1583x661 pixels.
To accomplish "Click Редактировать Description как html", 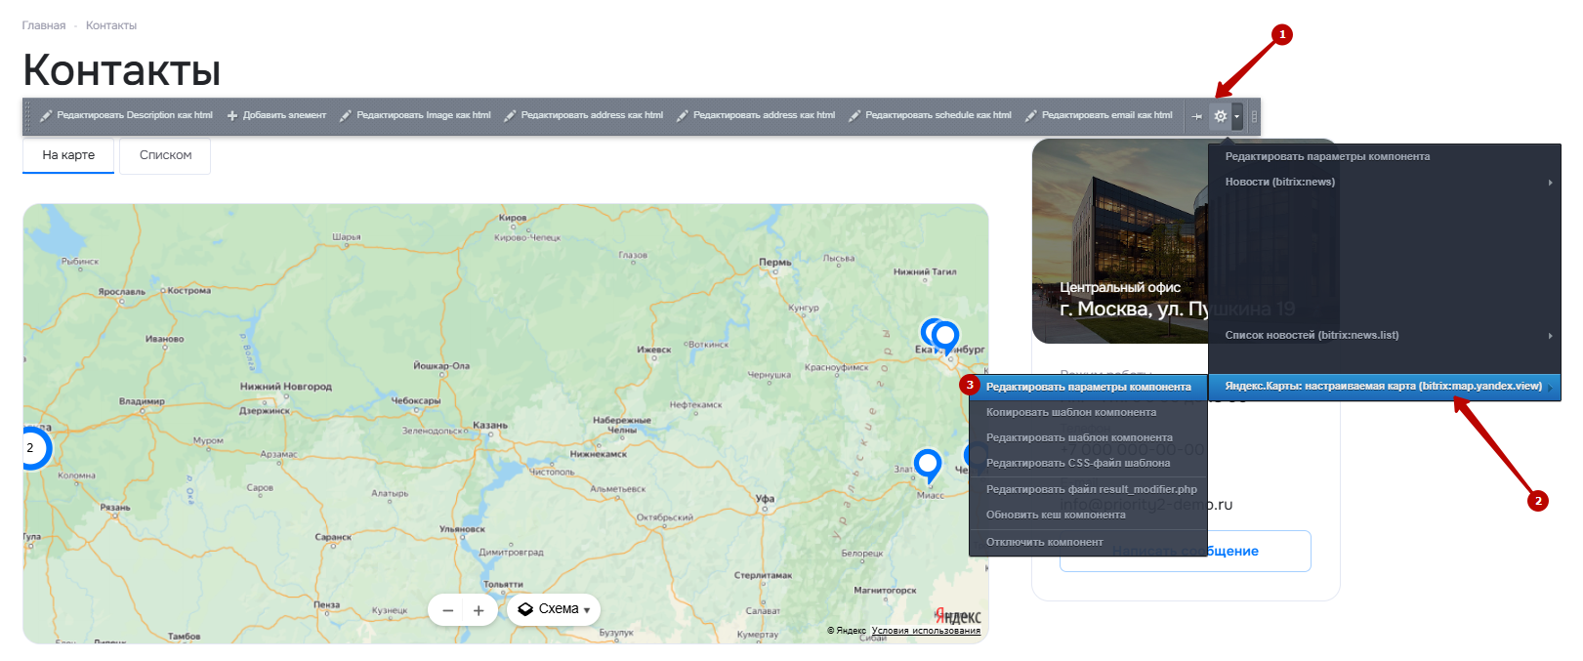I will click(x=126, y=115).
